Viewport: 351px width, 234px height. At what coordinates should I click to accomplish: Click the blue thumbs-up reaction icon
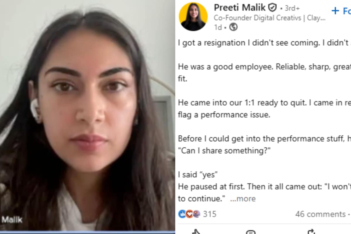[x=182, y=214]
